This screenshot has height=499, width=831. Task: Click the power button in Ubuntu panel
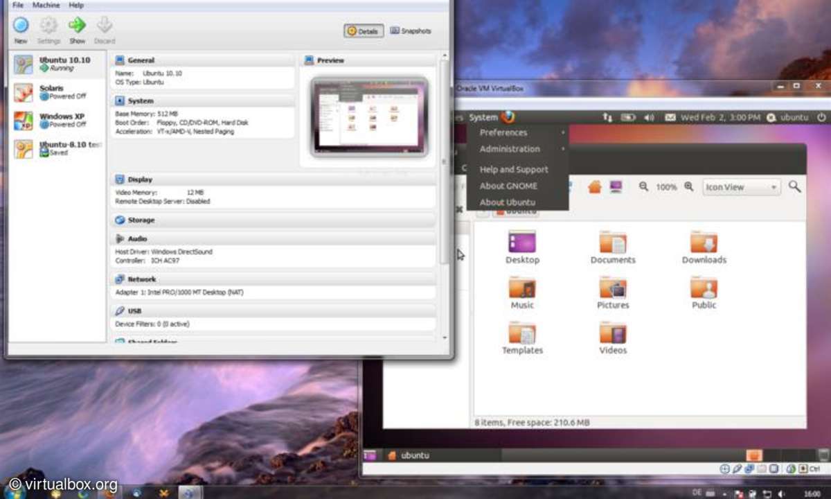pos(821,118)
